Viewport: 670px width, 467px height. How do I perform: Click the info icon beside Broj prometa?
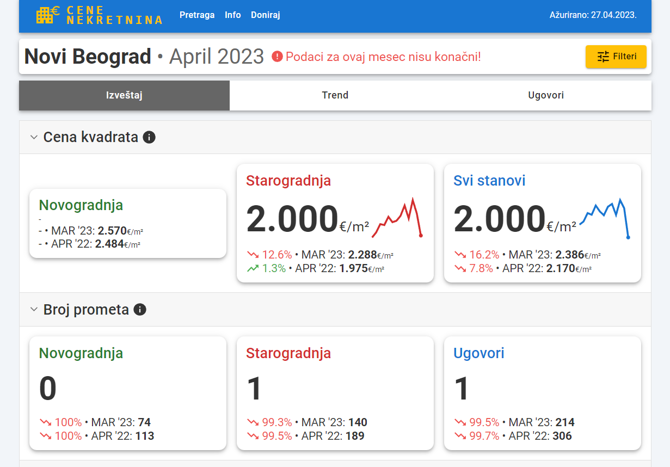click(140, 310)
